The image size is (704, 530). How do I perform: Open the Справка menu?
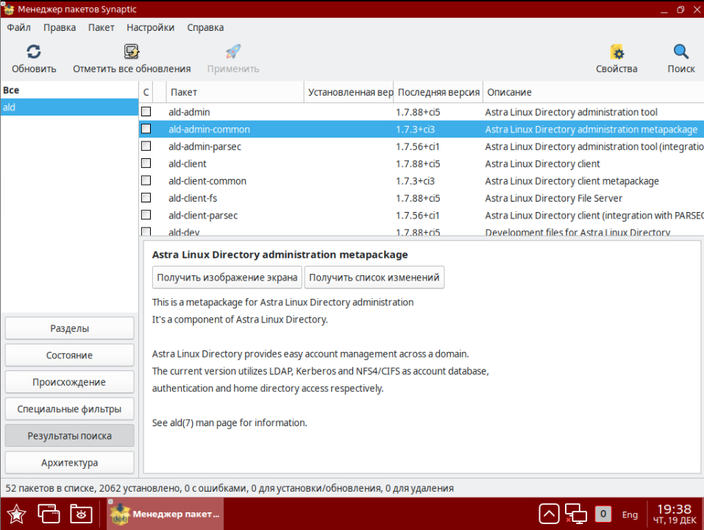[205, 27]
